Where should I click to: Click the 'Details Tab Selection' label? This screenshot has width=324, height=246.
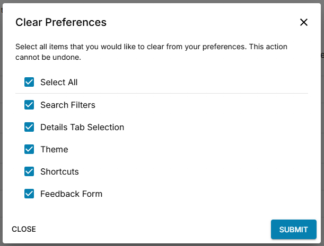click(82, 127)
